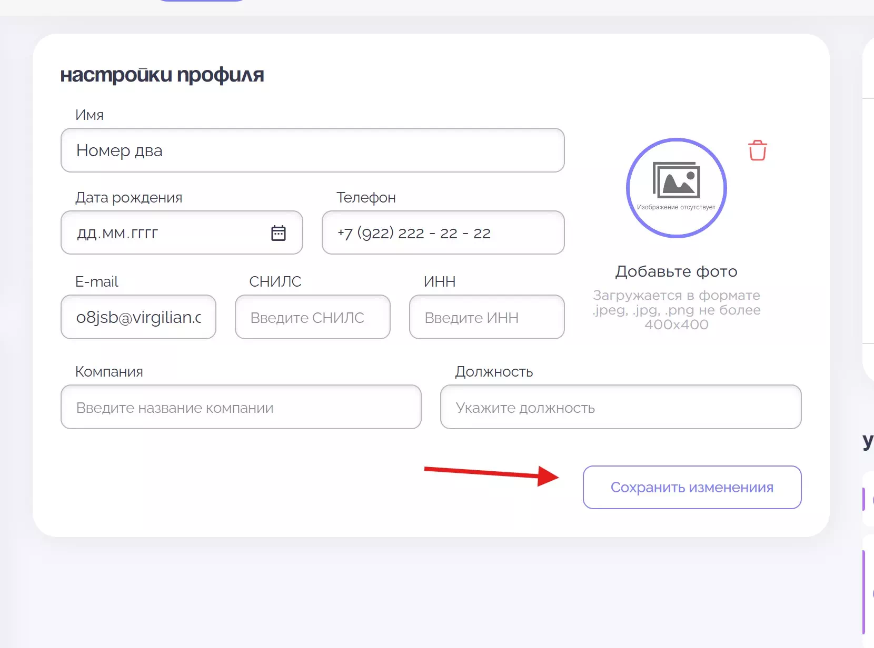Focus the Имя field containing Номер два
This screenshot has width=874, height=648.
pos(312,150)
